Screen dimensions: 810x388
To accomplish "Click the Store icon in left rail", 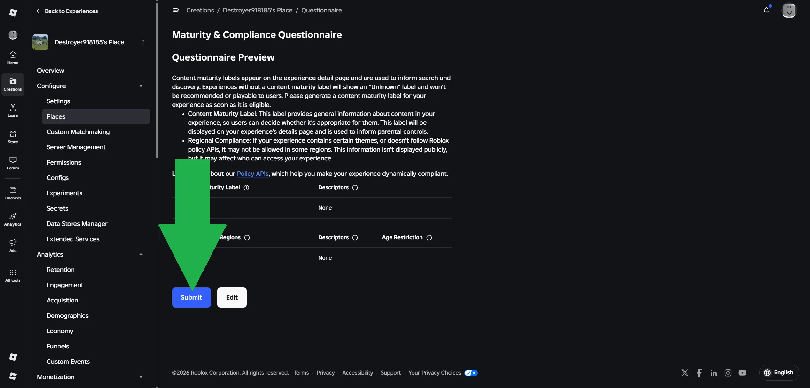I will tap(13, 137).
